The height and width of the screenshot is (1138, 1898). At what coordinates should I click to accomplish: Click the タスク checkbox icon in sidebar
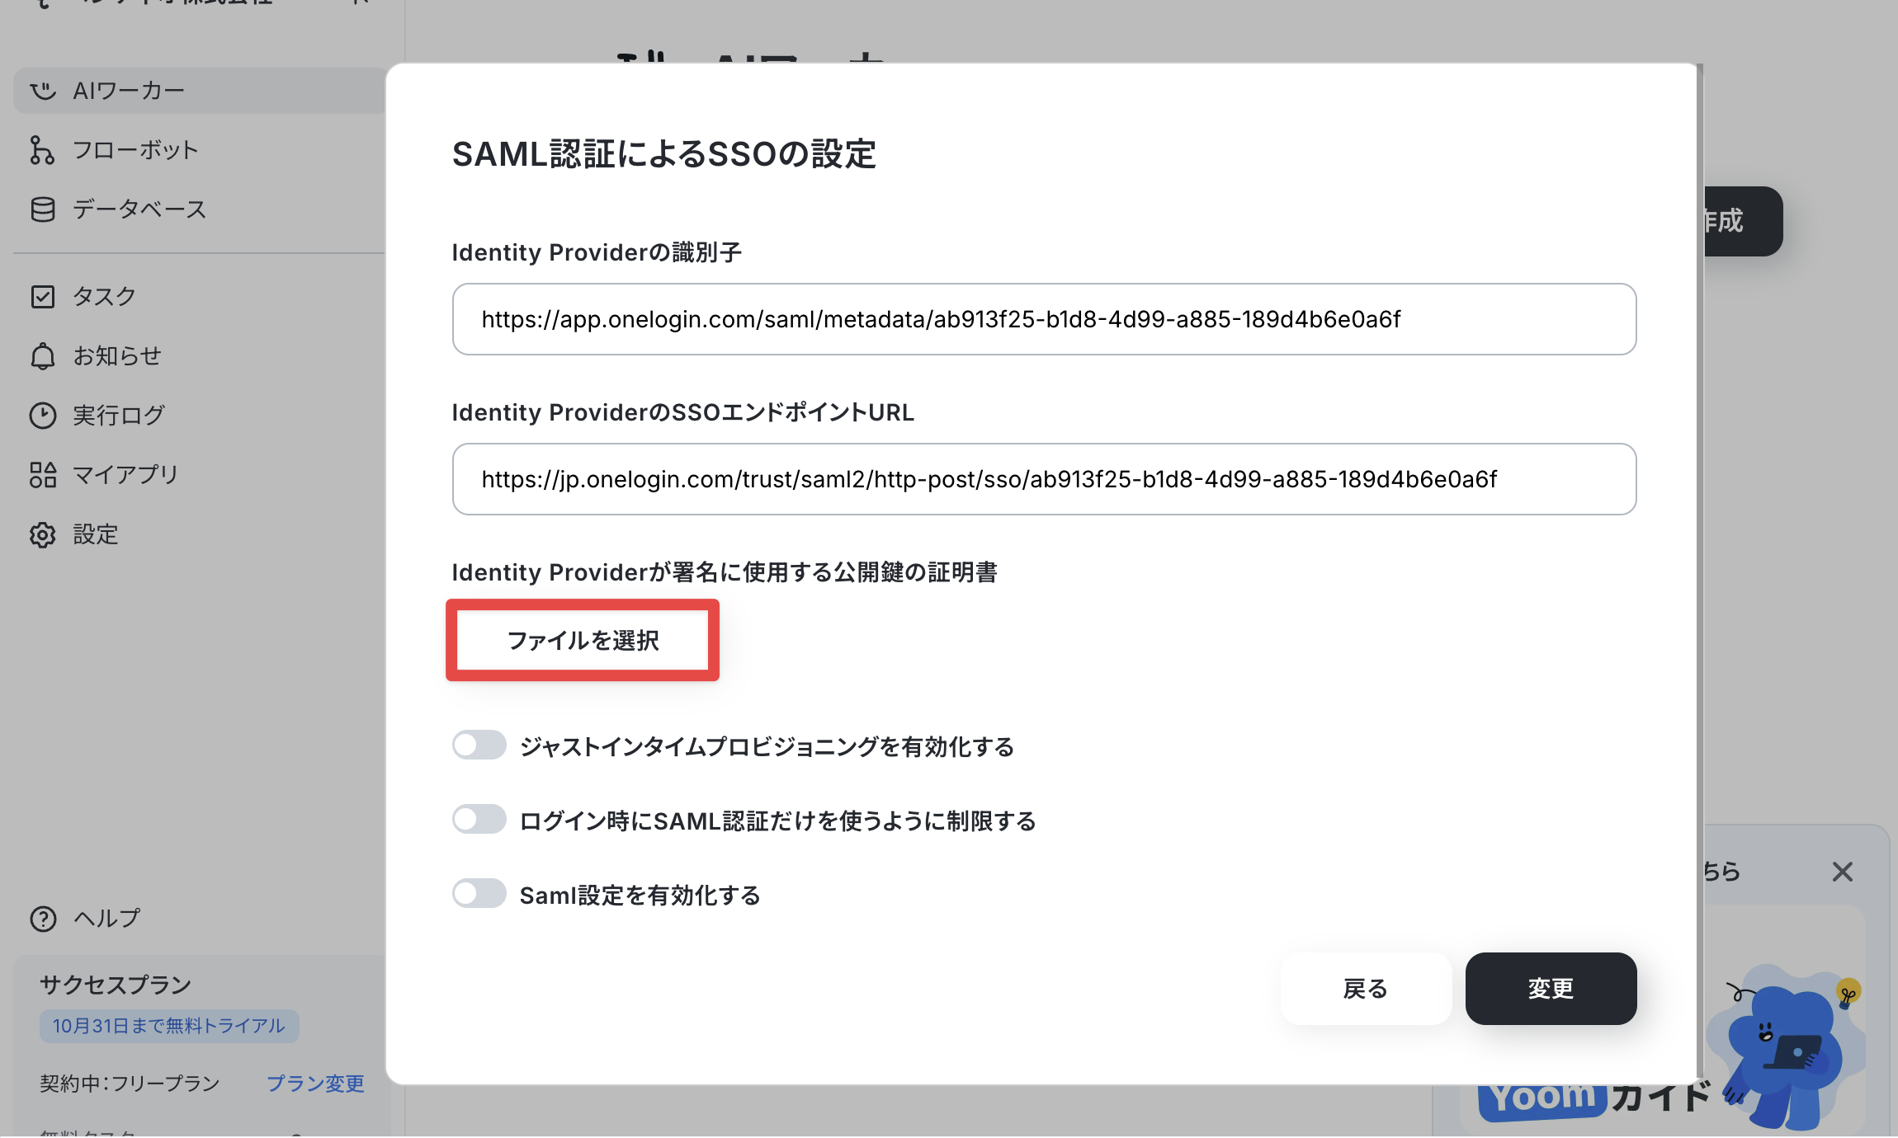click(x=43, y=297)
